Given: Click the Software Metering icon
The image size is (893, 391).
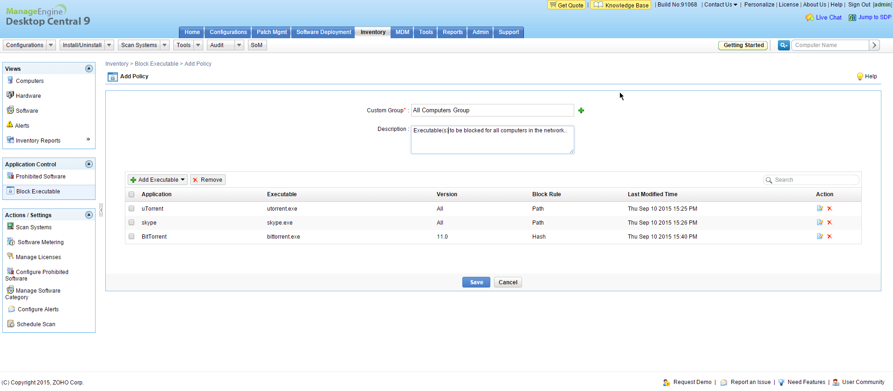Looking at the screenshot, I should coord(11,241).
